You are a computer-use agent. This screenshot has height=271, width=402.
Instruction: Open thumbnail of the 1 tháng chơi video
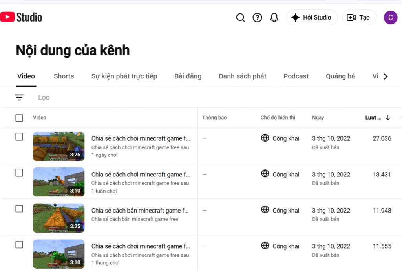(x=59, y=254)
